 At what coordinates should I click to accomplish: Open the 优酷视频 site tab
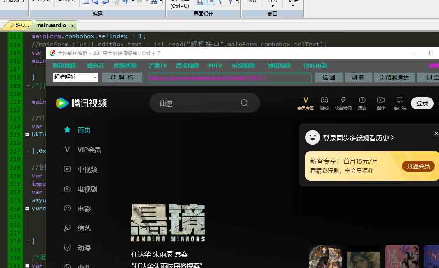pyautogui.click(x=125, y=66)
